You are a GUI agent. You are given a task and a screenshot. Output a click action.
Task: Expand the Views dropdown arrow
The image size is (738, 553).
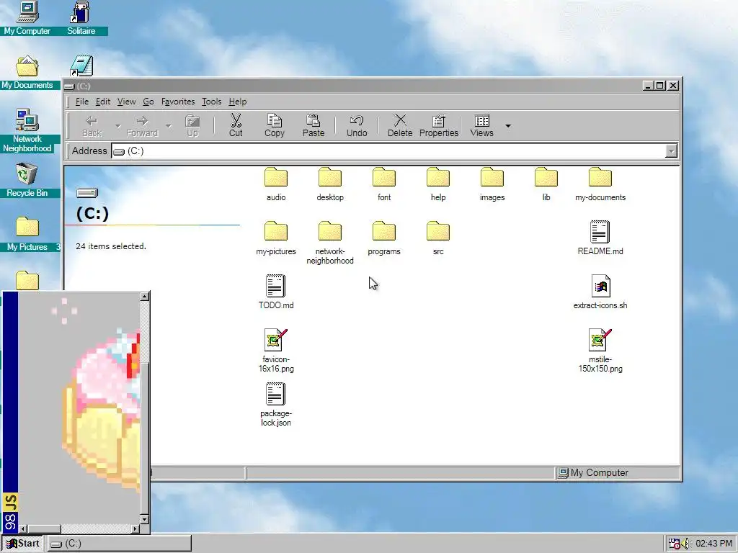coord(508,125)
